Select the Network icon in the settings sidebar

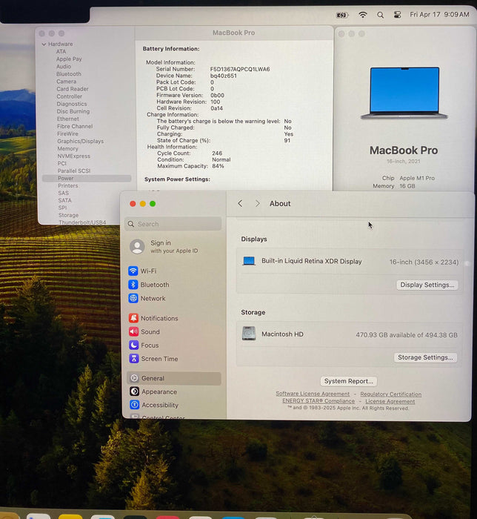point(133,298)
